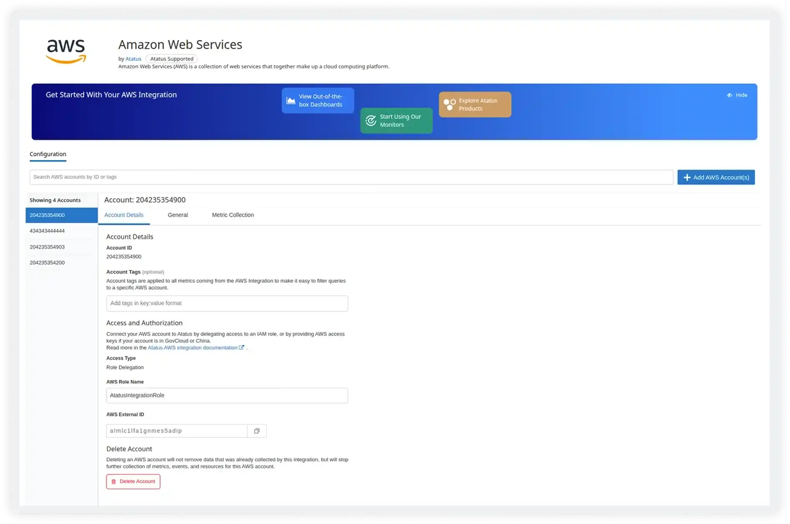Screen dimensions: 790x524
Task: Select account 434343444444 from the list
Action: click(47, 231)
